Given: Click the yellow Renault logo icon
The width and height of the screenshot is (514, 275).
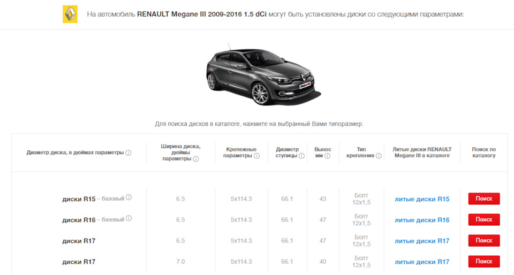Looking at the screenshot, I should pyautogui.click(x=70, y=14).
